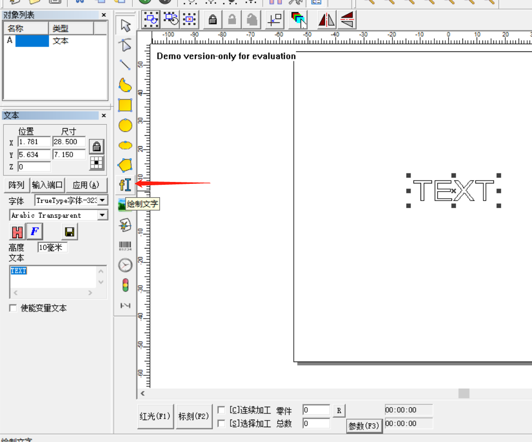The width and height of the screenshot is (532, 442).
Task: Click the 输入端口 button
Action: pos(48,185)
